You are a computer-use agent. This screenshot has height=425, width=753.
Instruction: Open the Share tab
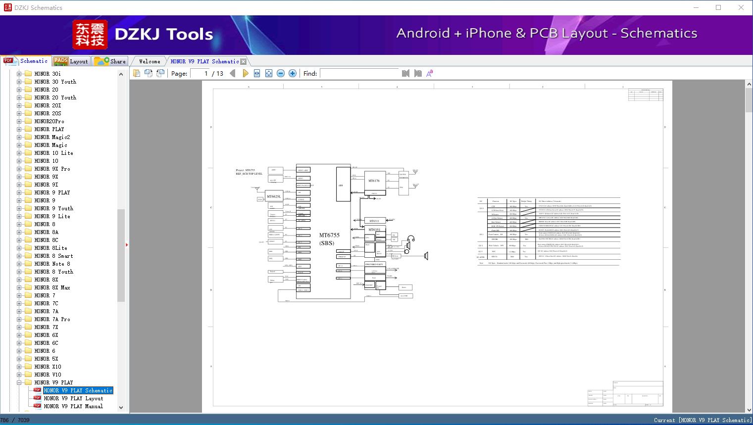point(110,61)
